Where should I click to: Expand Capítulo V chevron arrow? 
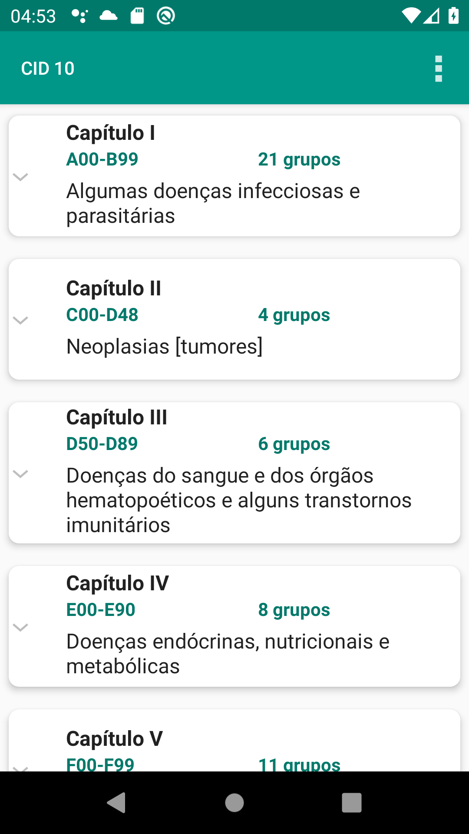tap(20, 768)
